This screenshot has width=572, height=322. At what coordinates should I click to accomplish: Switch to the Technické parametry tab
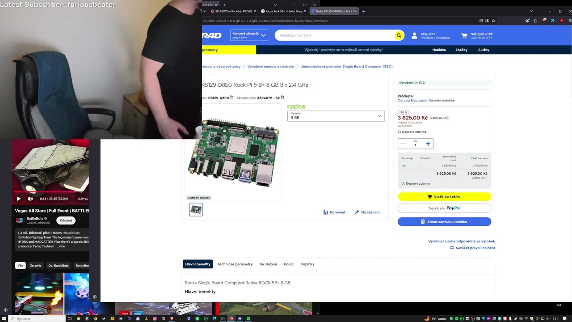coord(235,264)
